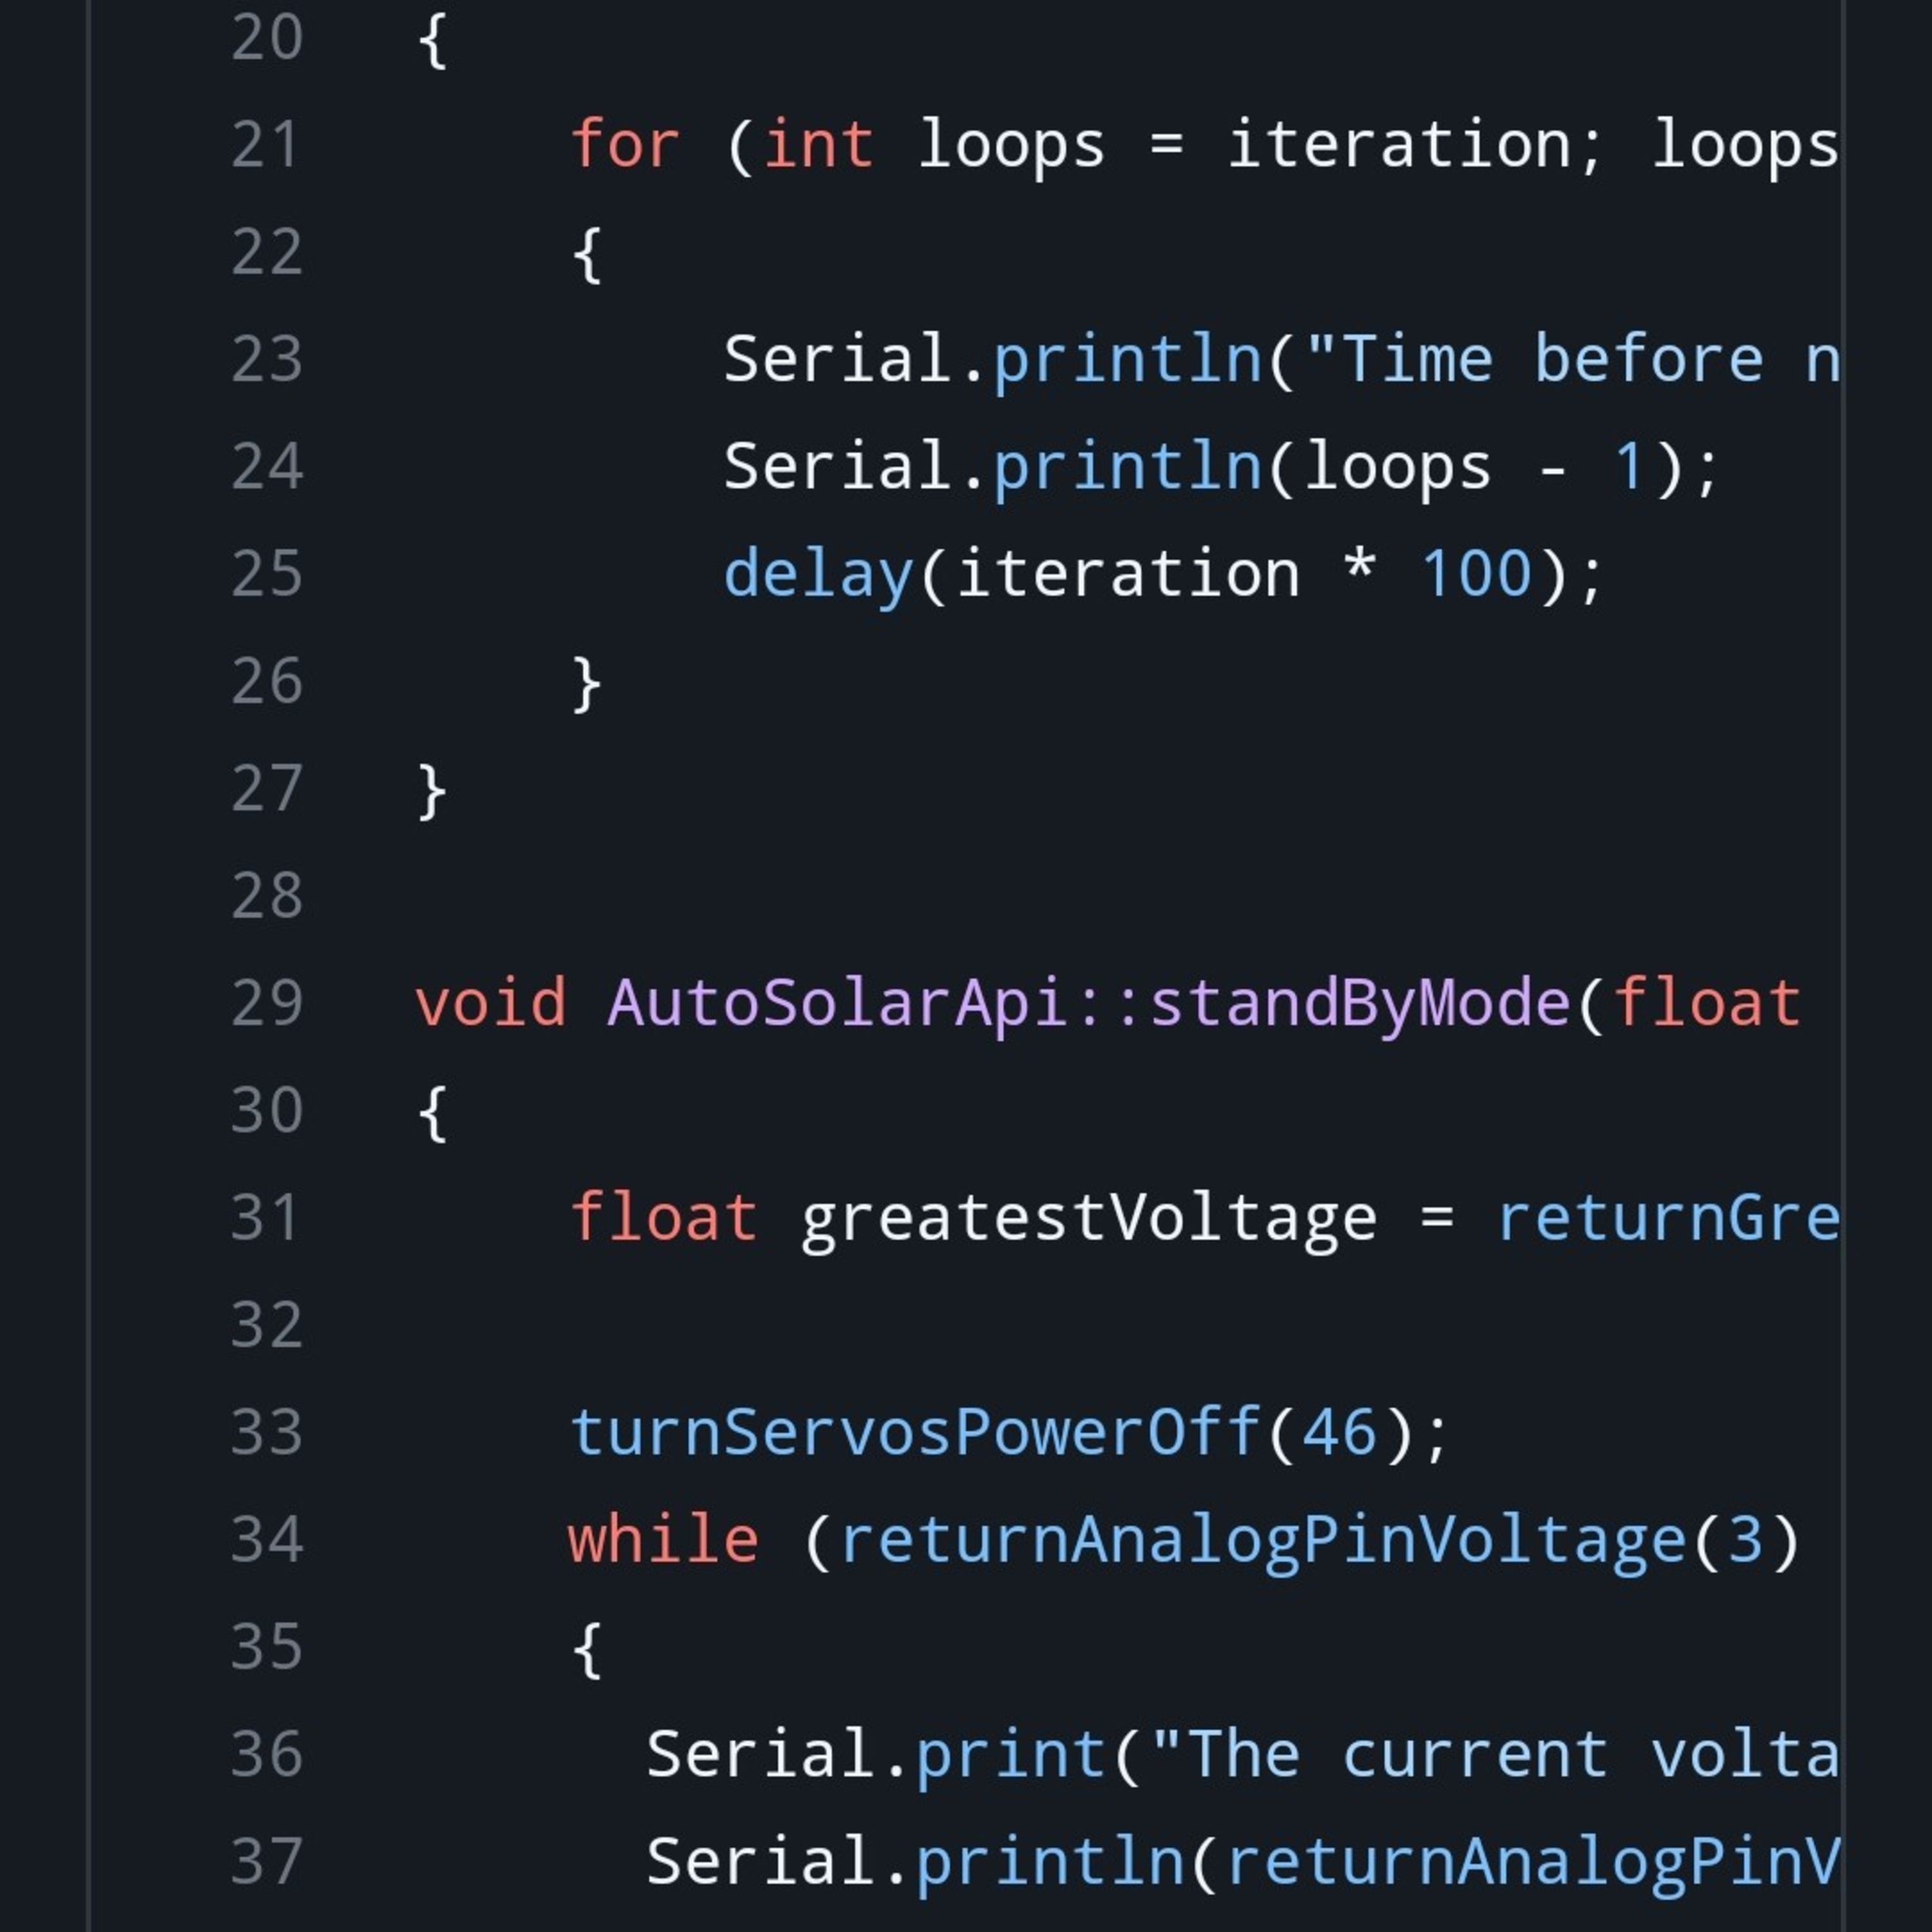The image size is (1932, 1932).
Task: Click the number 100 in delay
Action: pos(1476,575)
